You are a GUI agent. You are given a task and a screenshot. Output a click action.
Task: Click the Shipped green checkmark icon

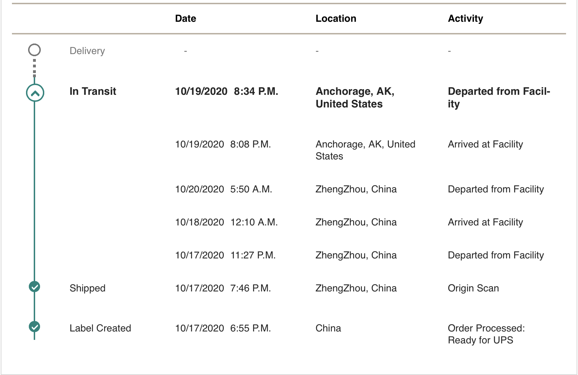tap(34, 287)
